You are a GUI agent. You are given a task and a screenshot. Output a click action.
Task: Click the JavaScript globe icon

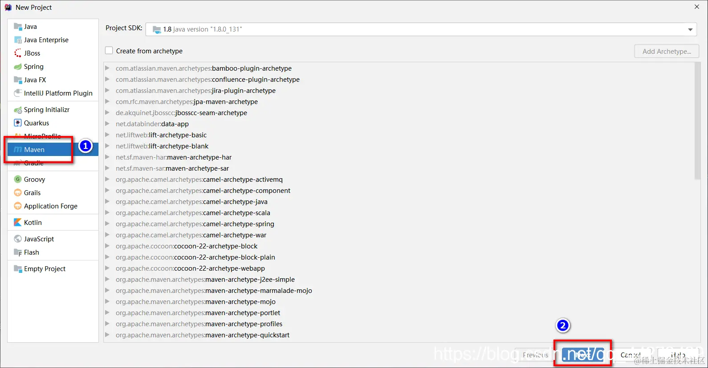(x=18, y=239)
